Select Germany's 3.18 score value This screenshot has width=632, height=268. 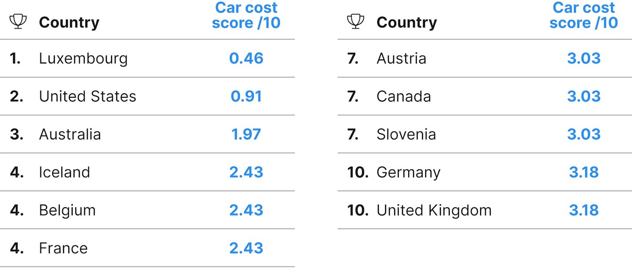[x=584, y=172]
